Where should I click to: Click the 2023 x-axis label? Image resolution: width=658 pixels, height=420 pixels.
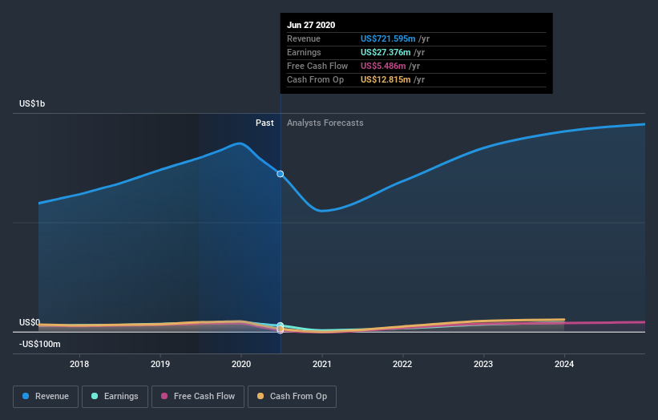pos(483,364)
